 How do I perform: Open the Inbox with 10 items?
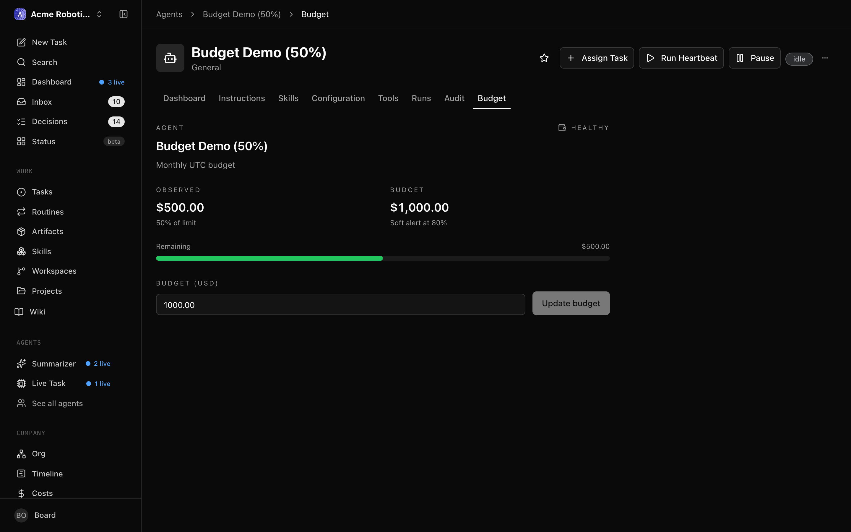[71, 102]
